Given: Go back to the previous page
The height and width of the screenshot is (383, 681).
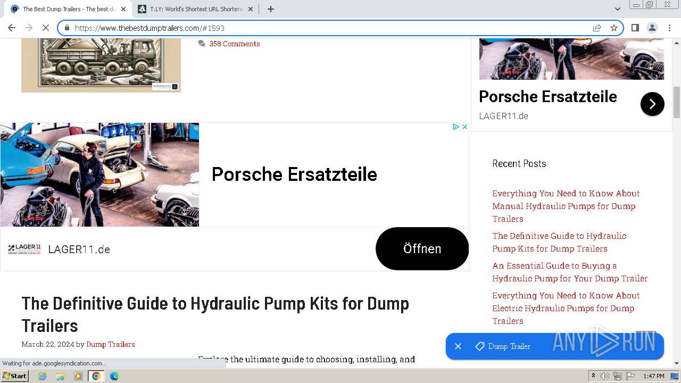Looking at the screenshot, I should pos(12,28).
